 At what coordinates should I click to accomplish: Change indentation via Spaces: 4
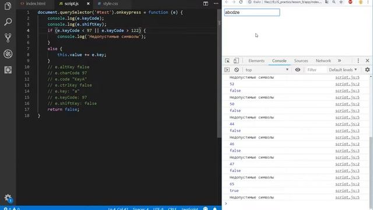(140, 209)
